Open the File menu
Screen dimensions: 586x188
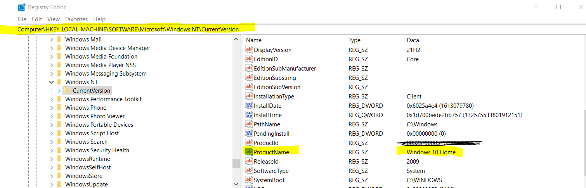[22, 19]
